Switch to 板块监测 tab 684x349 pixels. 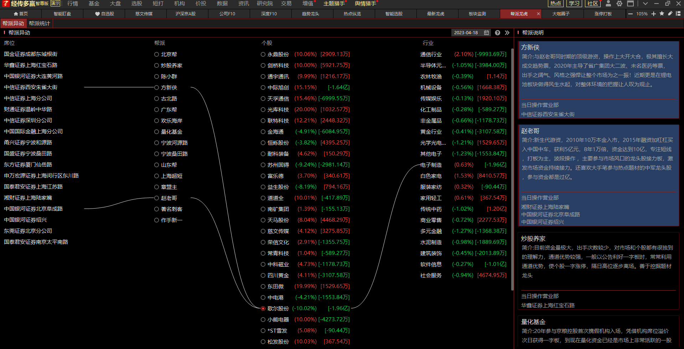coord(477,14)
